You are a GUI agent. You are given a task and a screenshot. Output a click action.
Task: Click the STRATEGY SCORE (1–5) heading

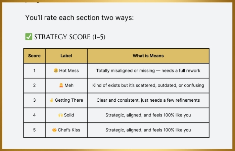(70, 37)
